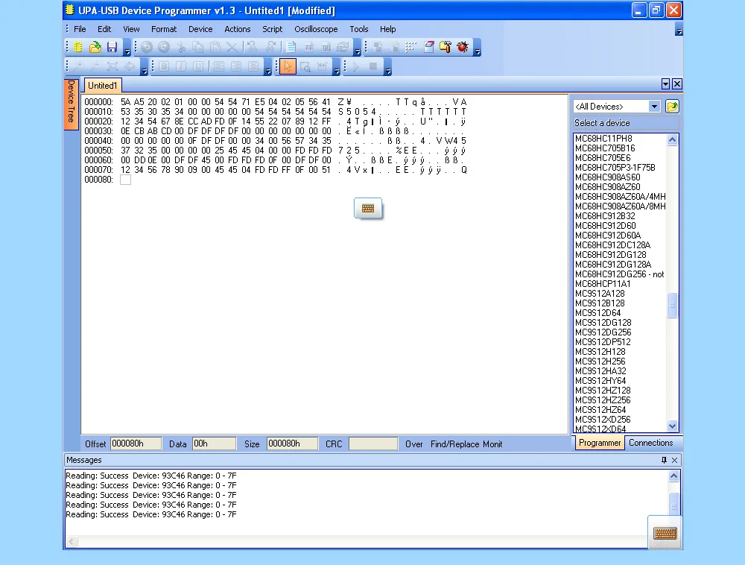Screen dimensions: 745x565
Task: Toggle Over overwrite mode in status bar
Action: point(413,444)
